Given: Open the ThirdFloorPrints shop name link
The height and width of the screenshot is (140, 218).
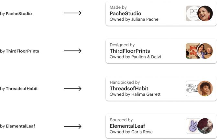Looking at the screenshot, I should tap(130, 51).
